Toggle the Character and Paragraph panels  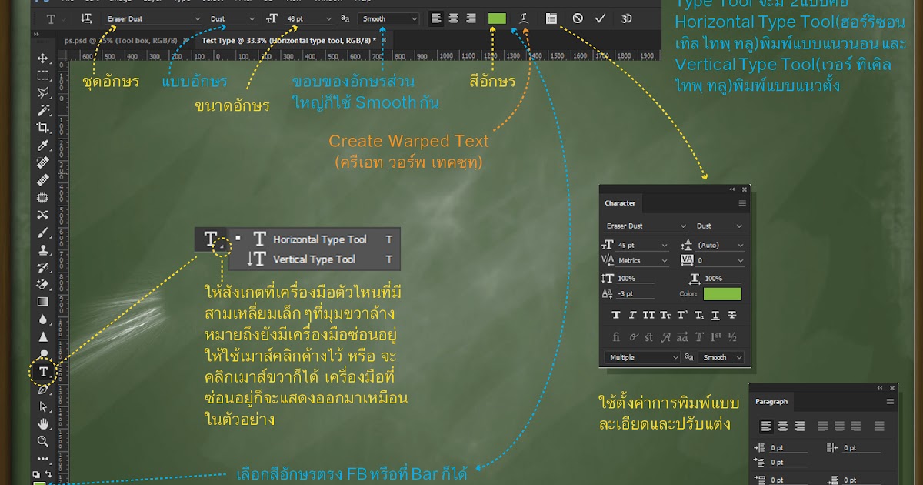pos(551,18)
